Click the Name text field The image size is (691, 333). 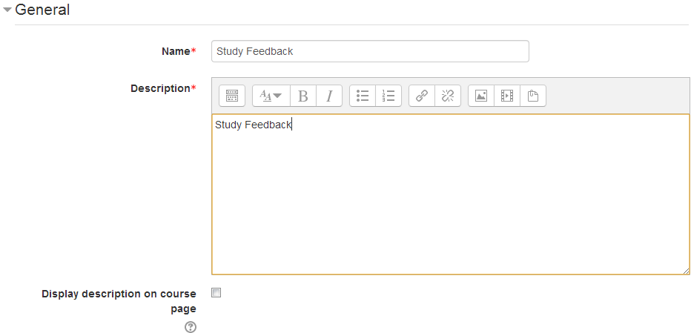click(x=370, y=51)
